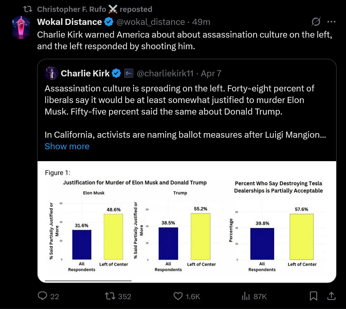Viewport: 346px width, 309px height.
Task: Click the affiliation badge beside Charlie Kirk
Action: pos(129,73)
